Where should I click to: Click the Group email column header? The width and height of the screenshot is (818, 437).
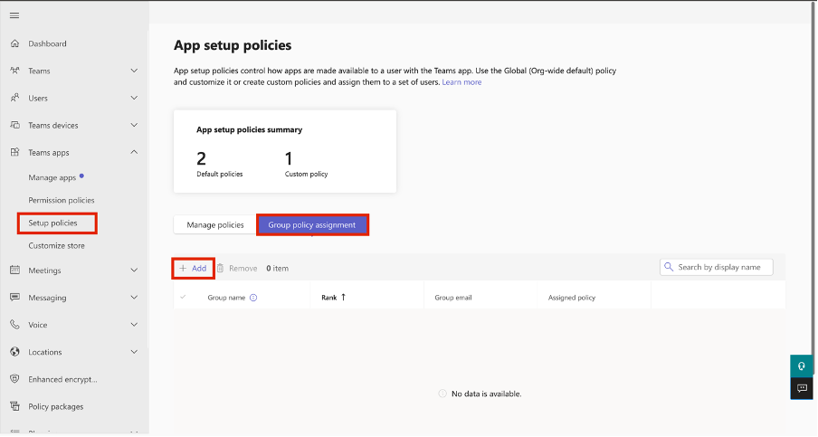452,298
